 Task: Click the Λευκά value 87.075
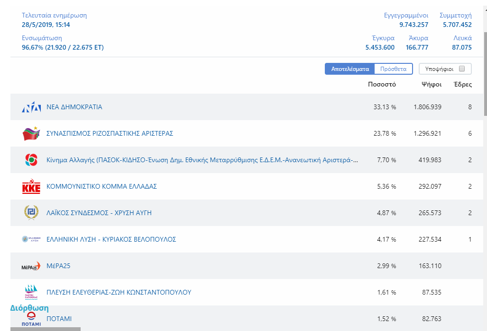[x=462, y=47]
